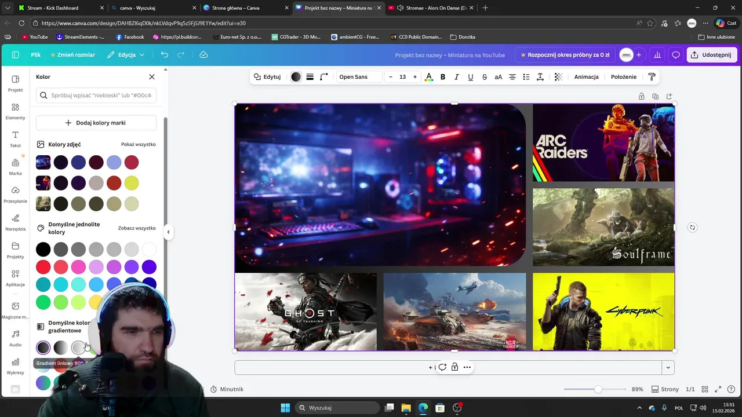This screenshot has height=417, width=742.
Task: Open the Narzędzia tools panel
Action: 16,222
